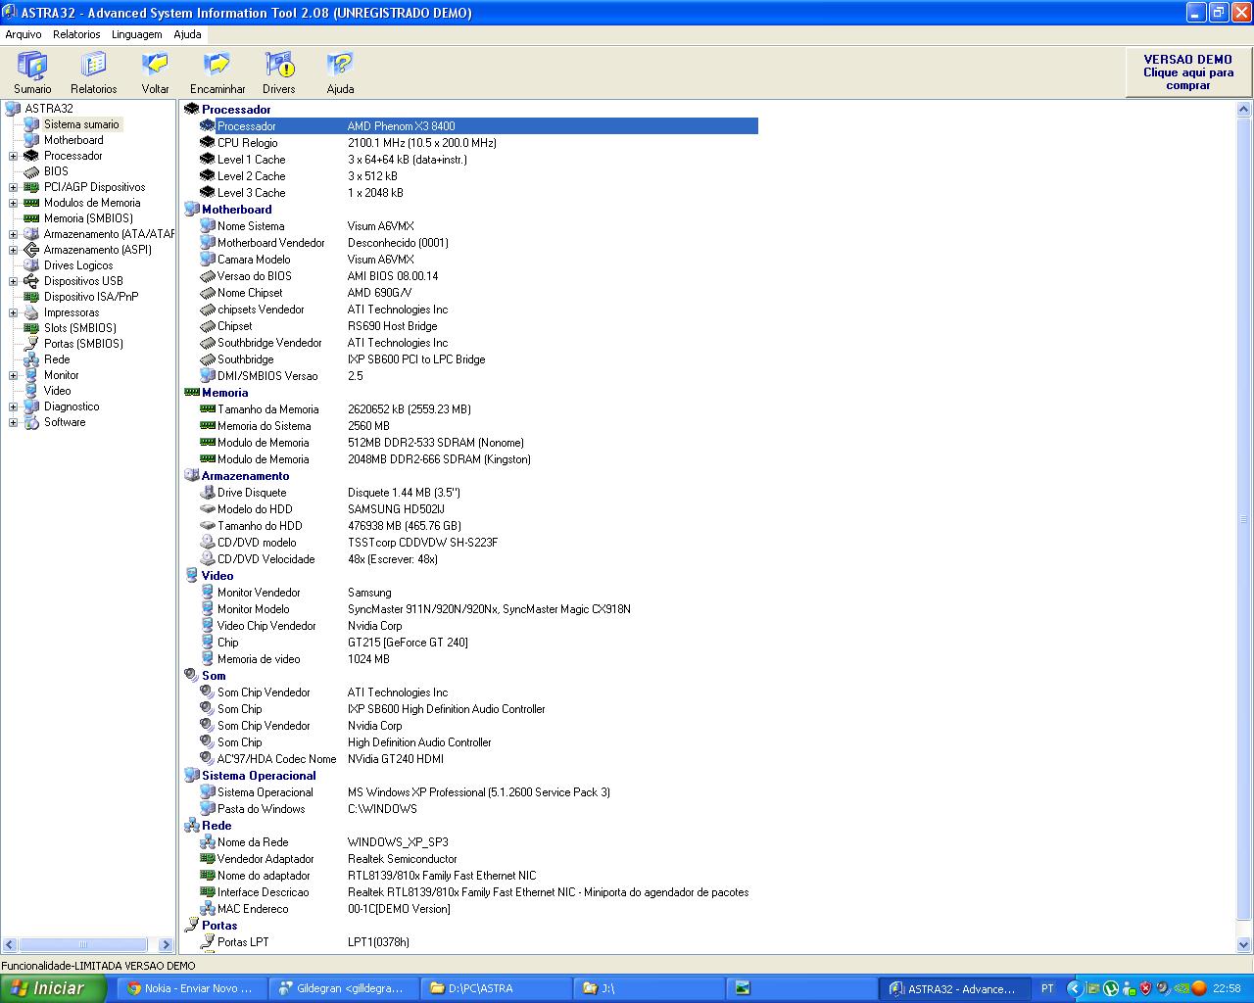Select the Processador AMD Phenom X3 row
This screenshot has width=1254, height=1003.
pyautogui.click(x=478, y=126)
